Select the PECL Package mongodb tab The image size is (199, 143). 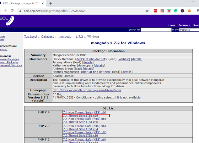[21, 3]
